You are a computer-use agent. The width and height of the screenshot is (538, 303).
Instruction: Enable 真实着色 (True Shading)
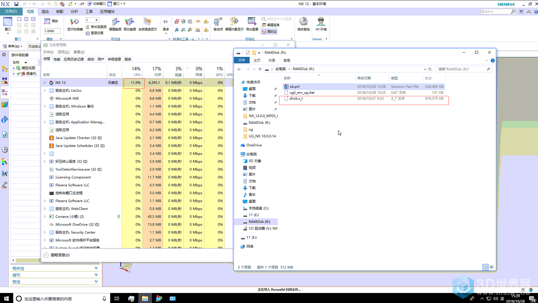click(303, 22)
